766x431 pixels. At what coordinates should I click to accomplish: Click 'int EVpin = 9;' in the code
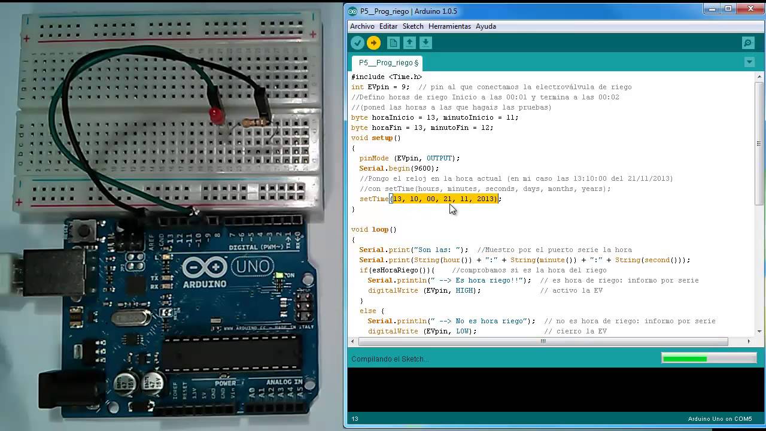point(381,87)
